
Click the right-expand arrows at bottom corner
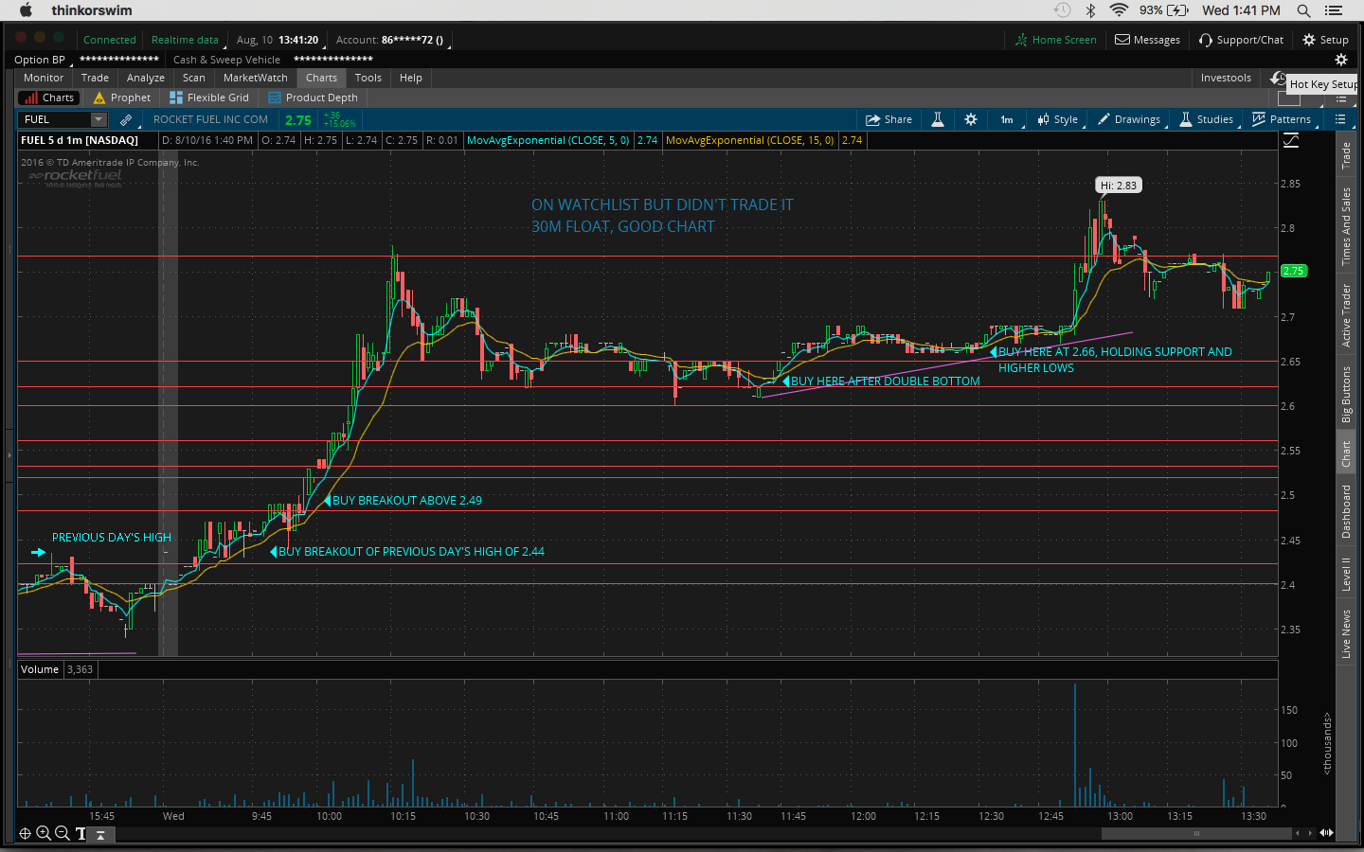click(x=1326, y=833)
